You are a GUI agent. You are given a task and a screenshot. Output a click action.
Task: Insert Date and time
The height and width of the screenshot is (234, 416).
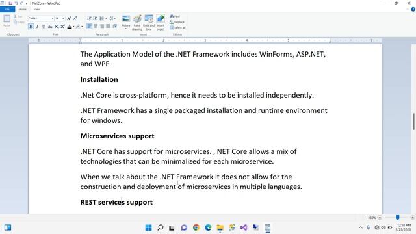(x=149, y=23)
